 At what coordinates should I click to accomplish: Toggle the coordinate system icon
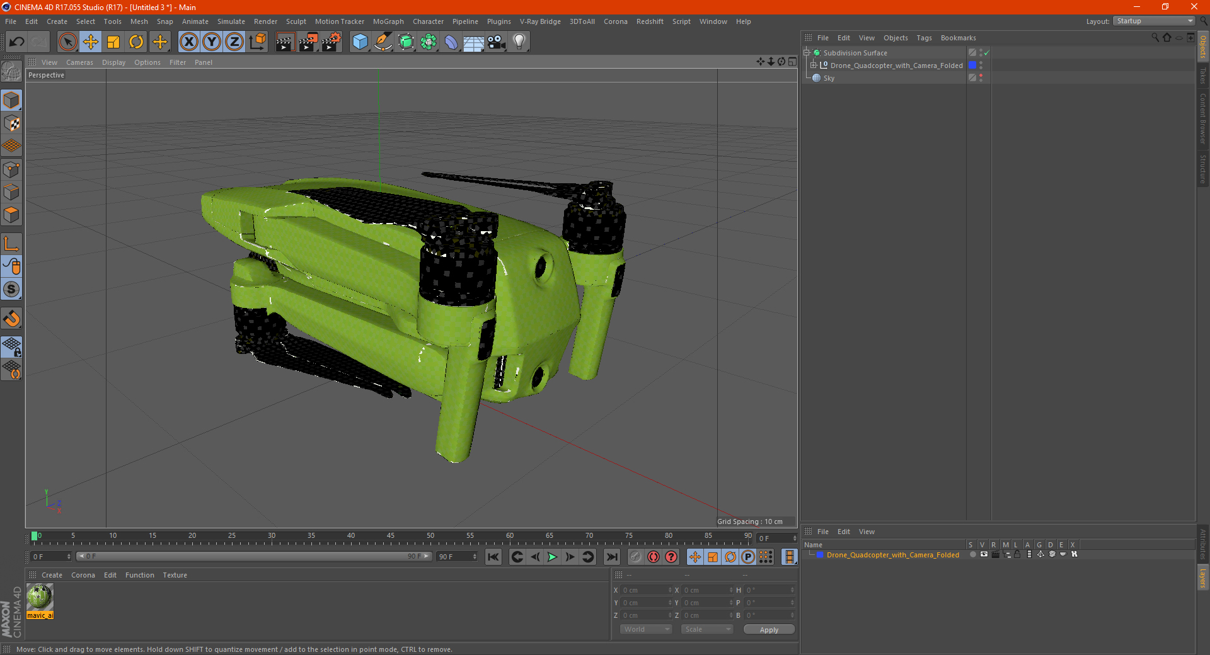pos(257,42)
